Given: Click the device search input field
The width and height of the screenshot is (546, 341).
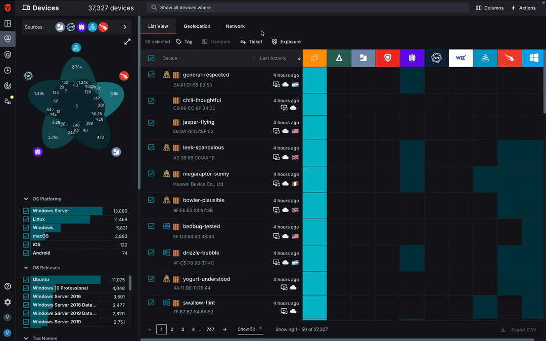Looking at the screenshot, I should pos(308,8).
